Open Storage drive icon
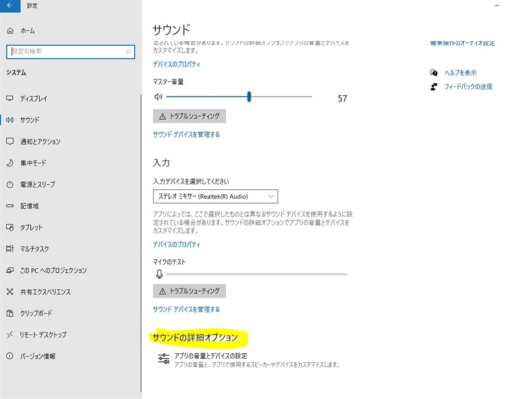Viewport: 509px width, 399px height. coord(10,206)
